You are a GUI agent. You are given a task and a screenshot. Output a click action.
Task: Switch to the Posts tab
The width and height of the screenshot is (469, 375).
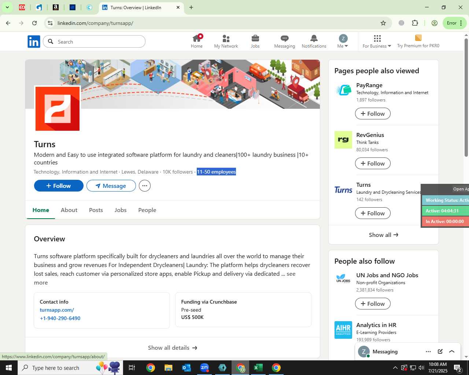pos(96,210)
